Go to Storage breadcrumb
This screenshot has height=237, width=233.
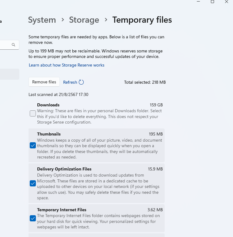click(x=84, y=20)
